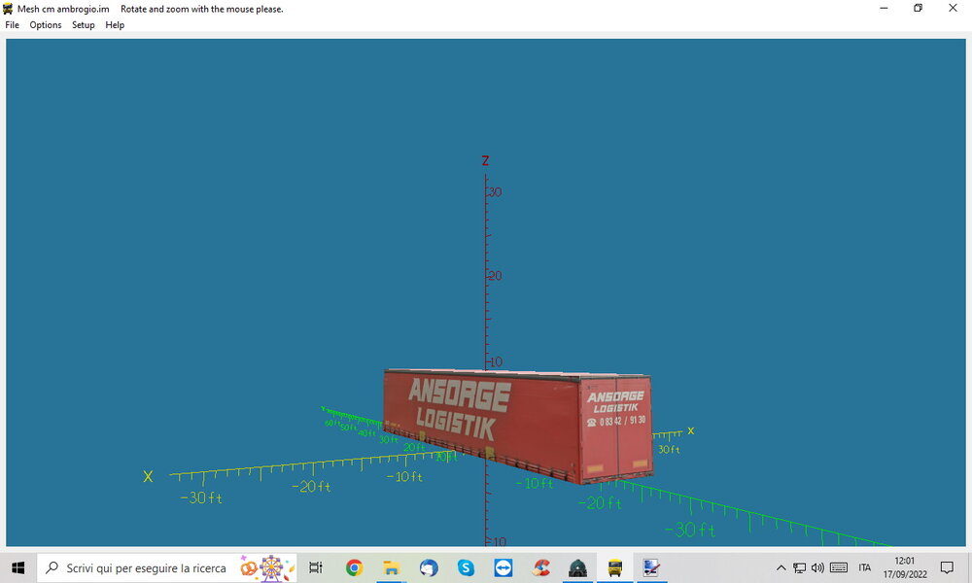Open the Setup menu

click(x=83, y=25)
